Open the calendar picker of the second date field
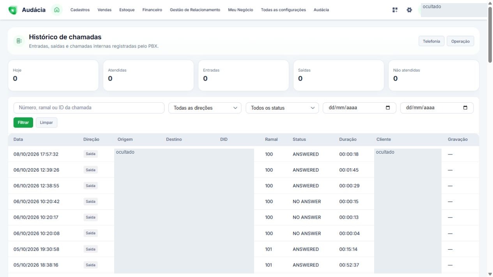Viewport: 493px width, 277px height. click(465, 108)
